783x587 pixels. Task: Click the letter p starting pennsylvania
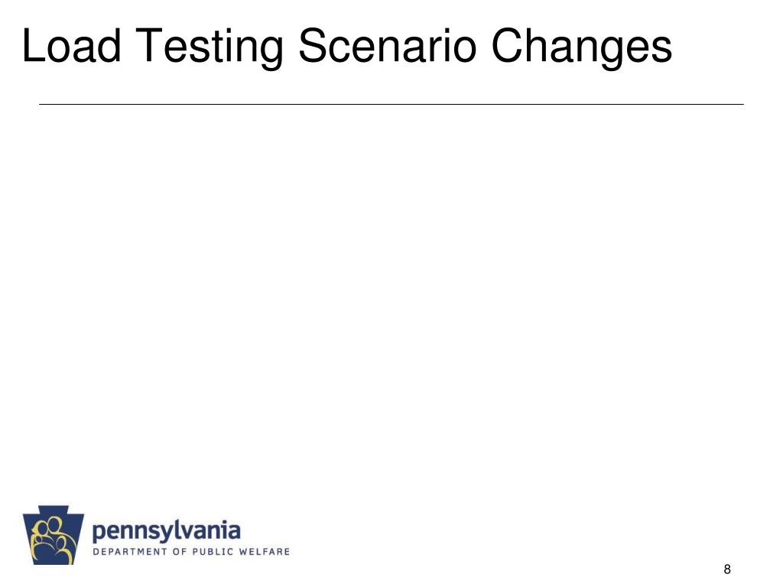99,533
